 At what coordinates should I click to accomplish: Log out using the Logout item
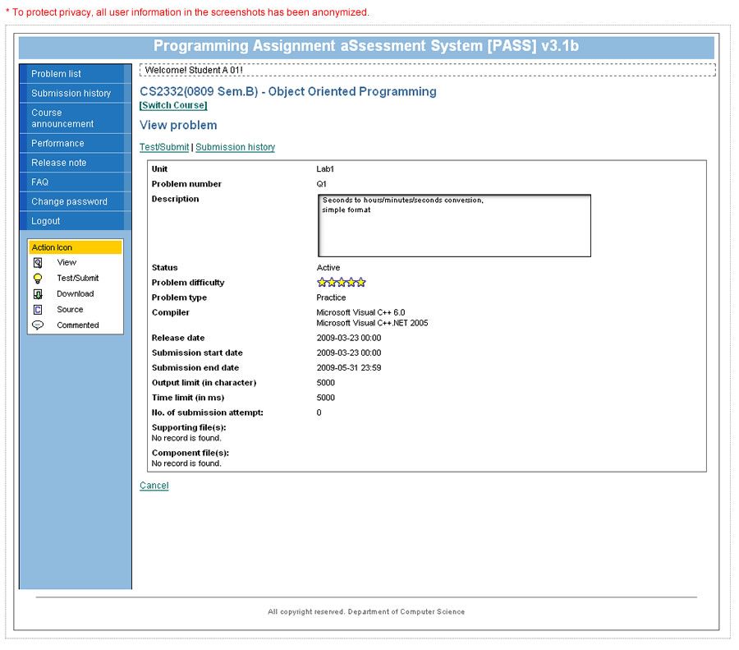(46, 221)
